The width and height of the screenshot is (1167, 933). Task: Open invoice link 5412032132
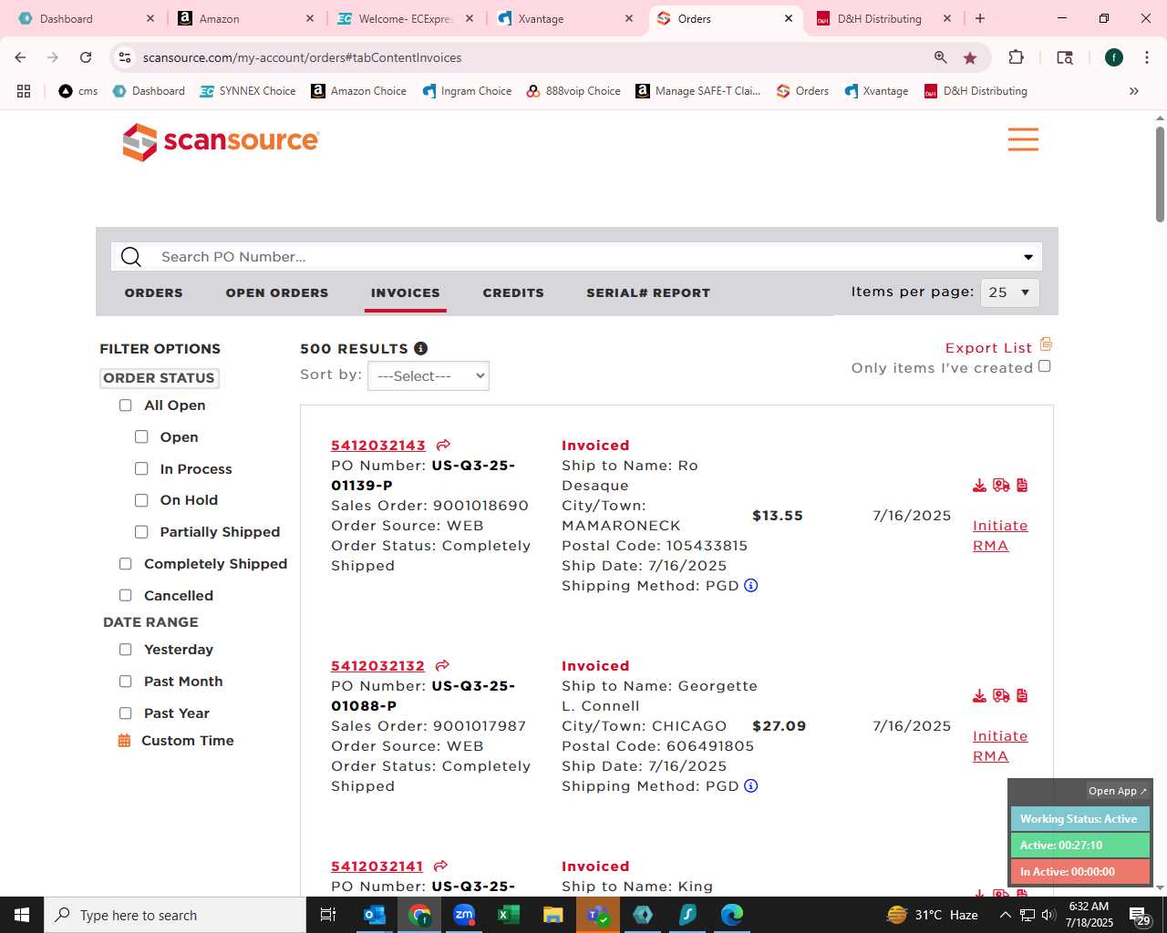click(378, 666)
